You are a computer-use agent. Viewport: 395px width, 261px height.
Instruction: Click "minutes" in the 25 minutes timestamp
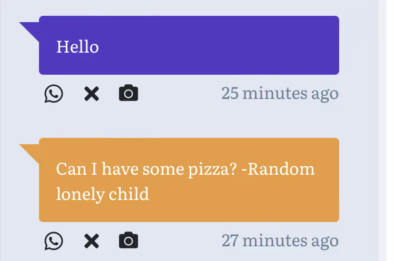pos(275,94)
